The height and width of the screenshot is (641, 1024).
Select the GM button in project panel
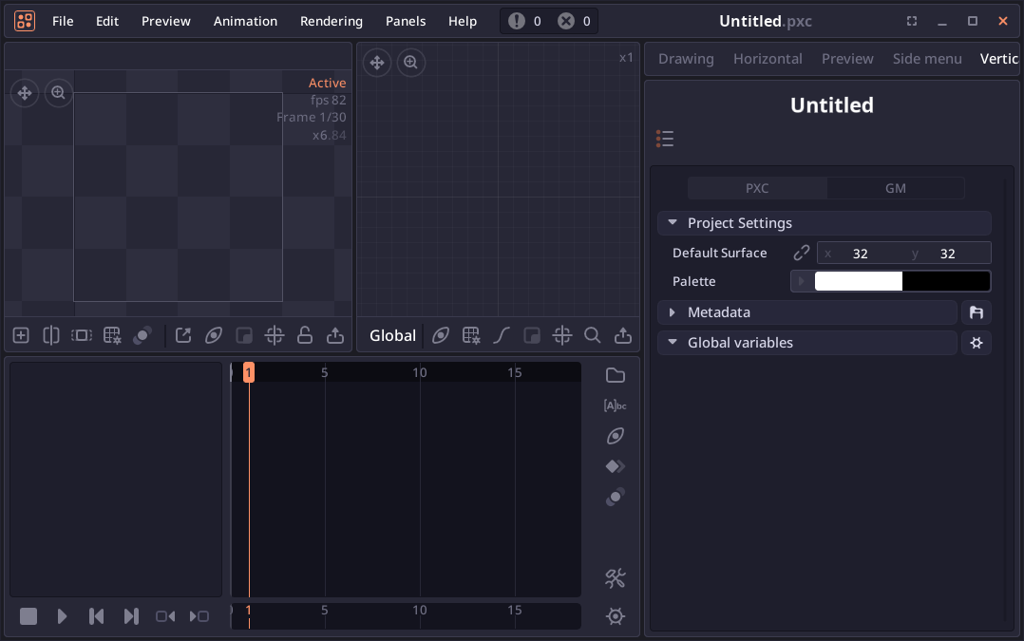(x=895, y=188)
